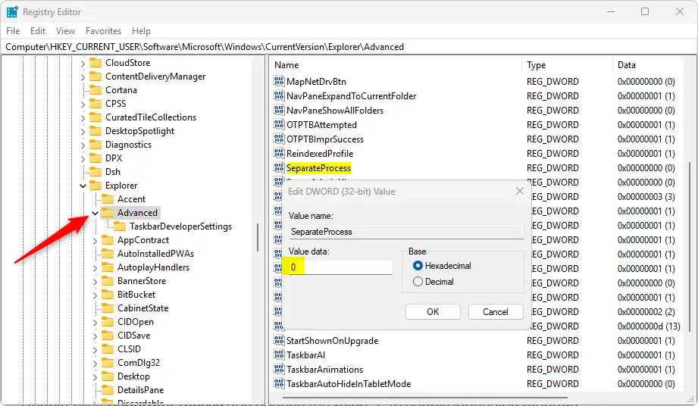This screenshot has height=406, width=698.
Task: Click the registry path address bar
Action: tap(349, 47)
